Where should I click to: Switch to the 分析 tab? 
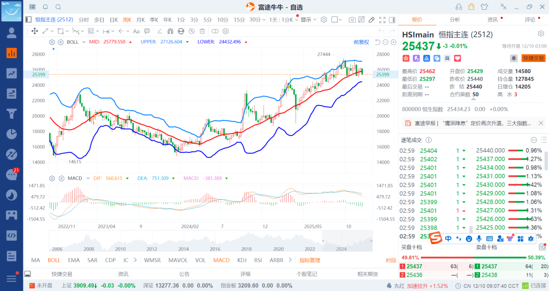point(454,20)
